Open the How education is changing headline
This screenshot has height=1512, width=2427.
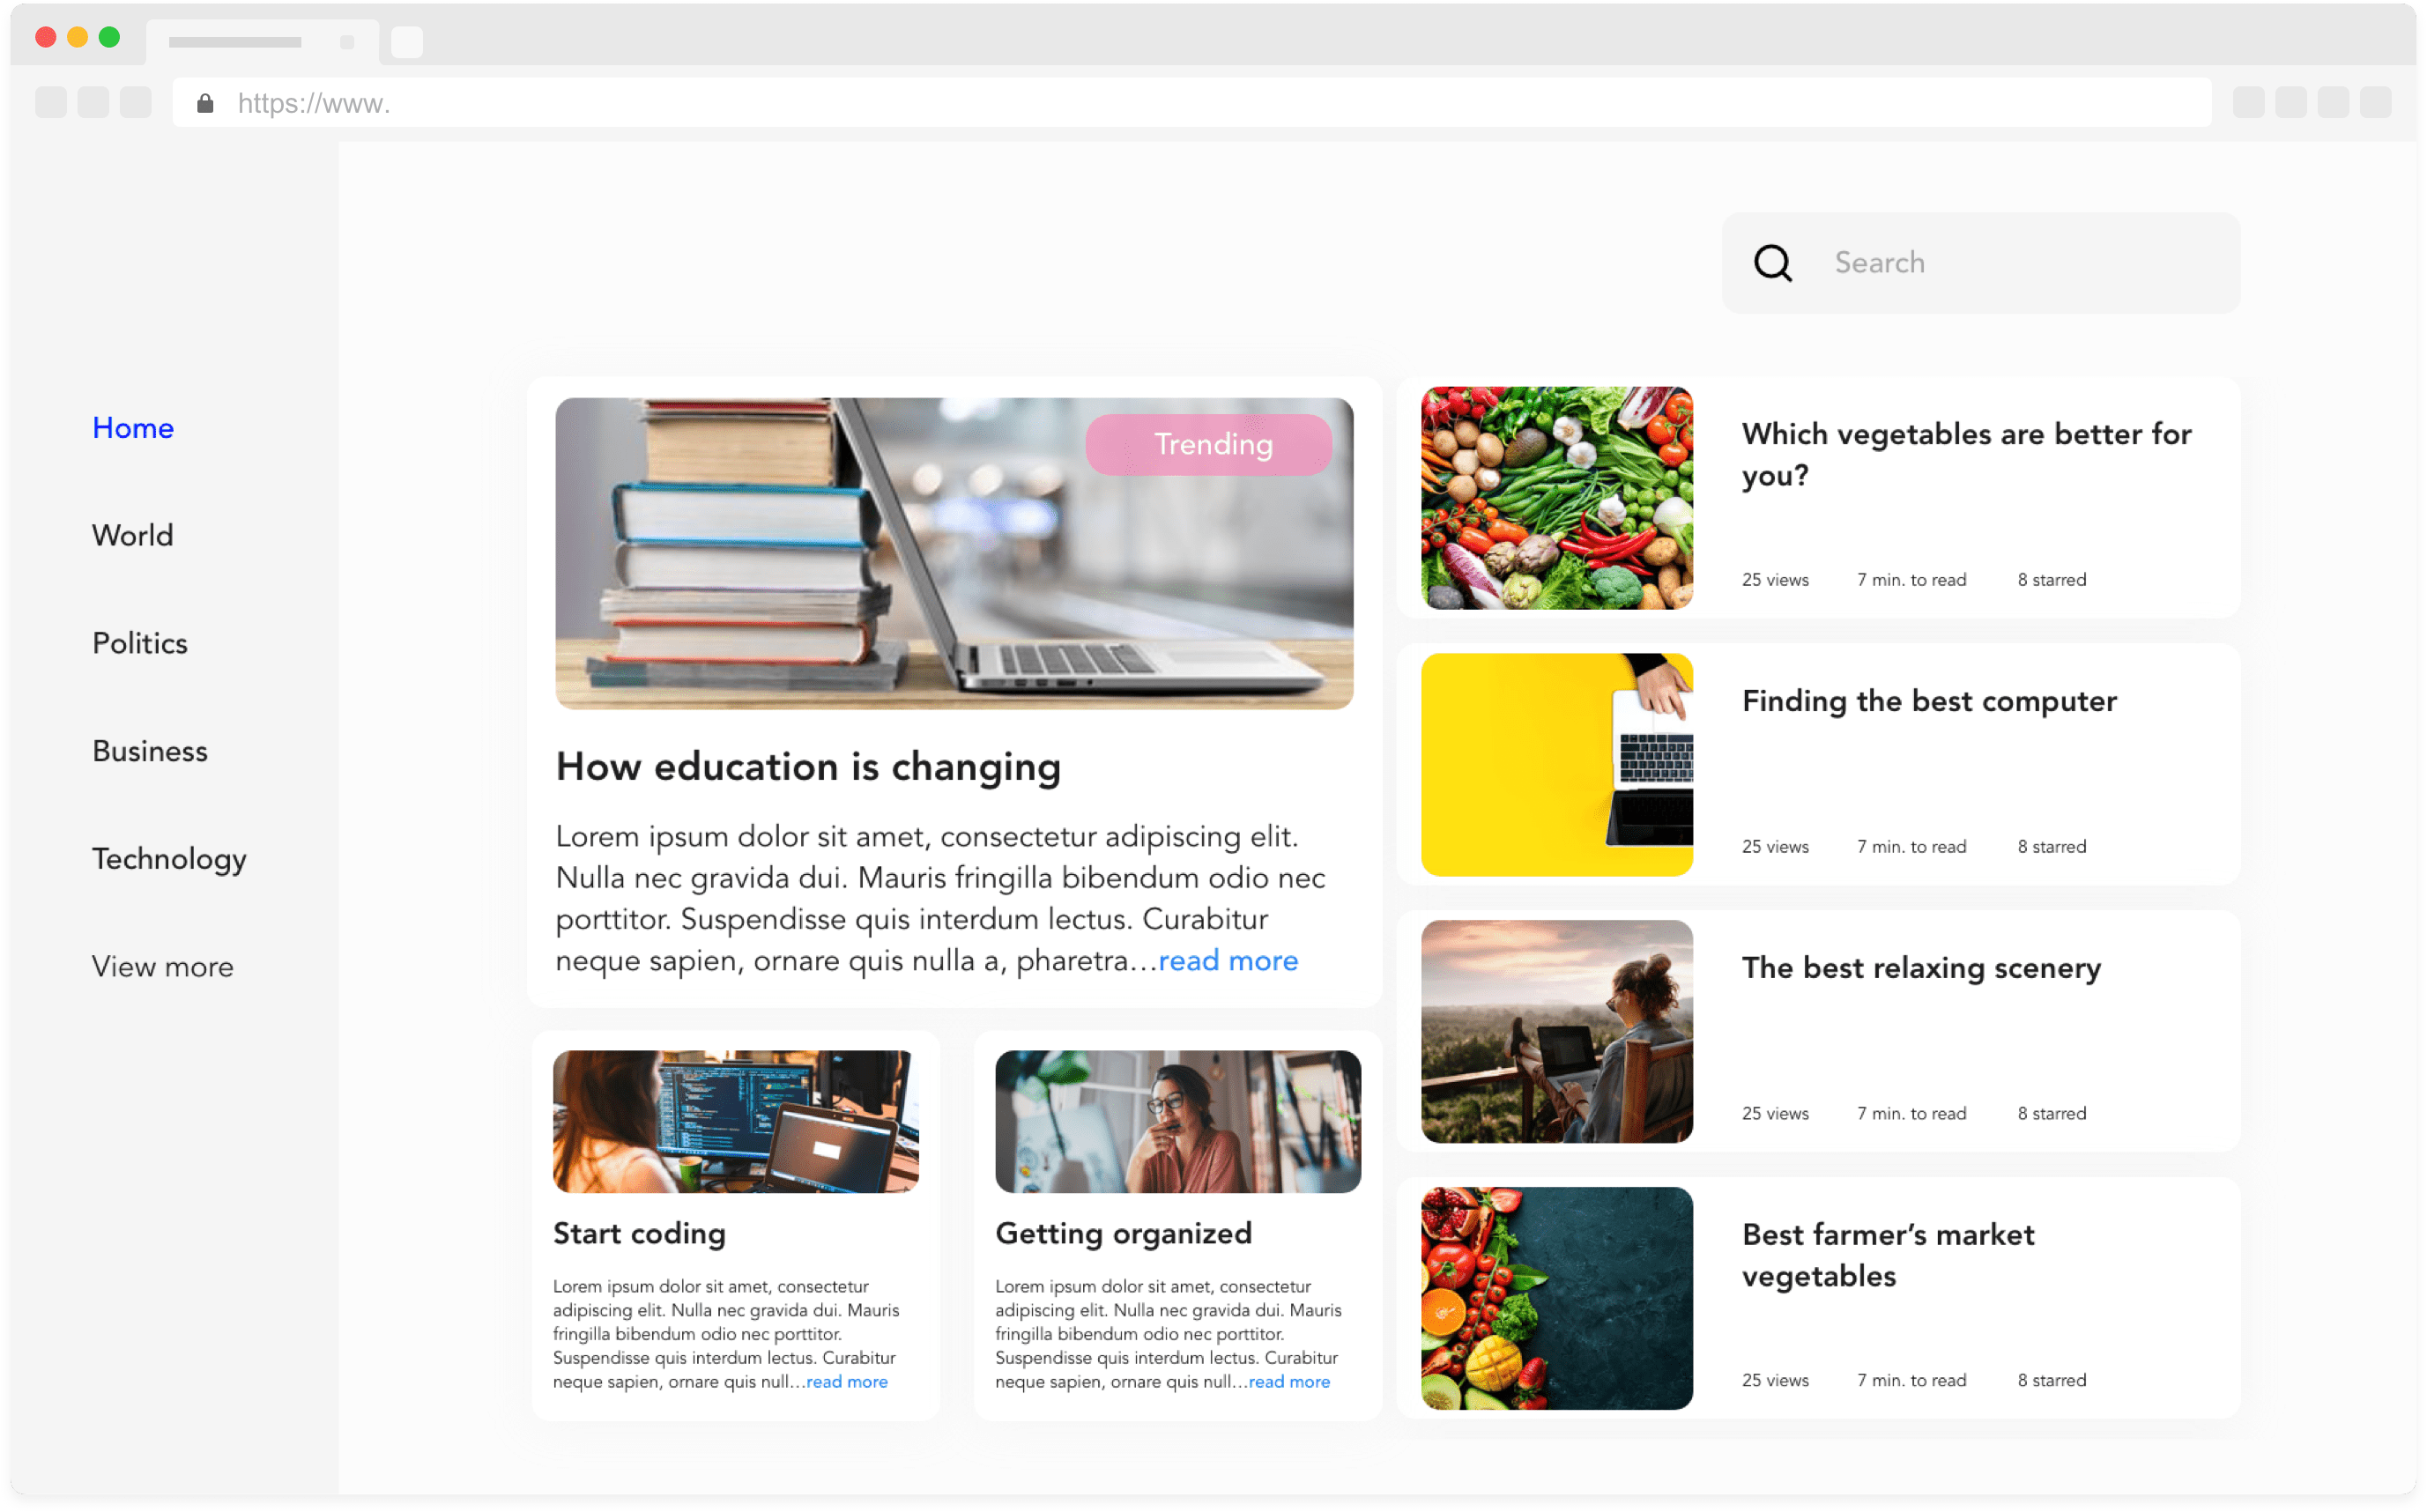click(x=808, y=767)
